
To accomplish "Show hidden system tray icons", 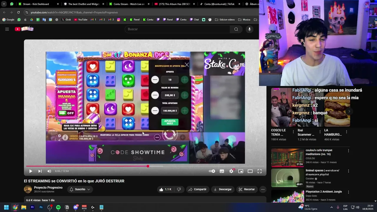I will (x=331, y=207).
